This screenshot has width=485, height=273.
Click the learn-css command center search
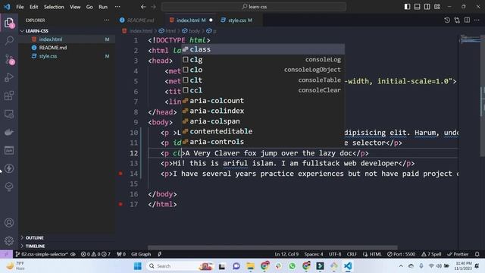pyautogui.click(x=254, y=7)
